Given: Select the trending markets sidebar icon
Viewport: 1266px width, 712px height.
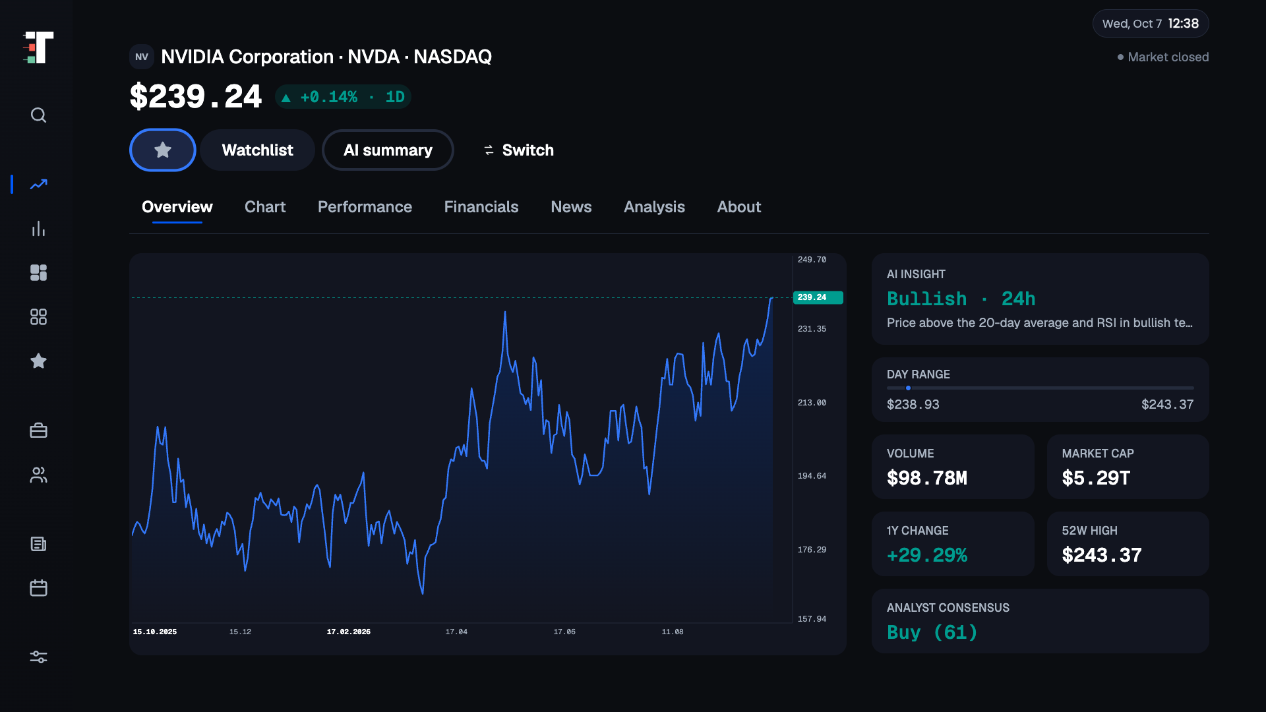Looking at the screenshot, I should tap(38, 184).
